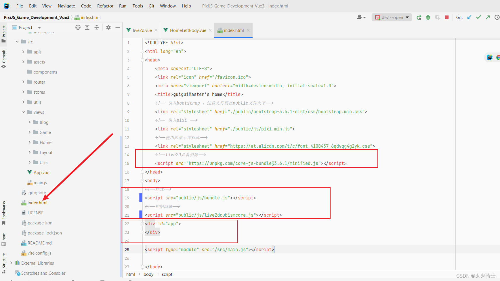
Task: Open package.json file
Action: pyautogui.click(x=37, y=223)
